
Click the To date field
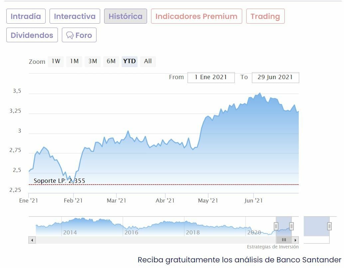275,77
